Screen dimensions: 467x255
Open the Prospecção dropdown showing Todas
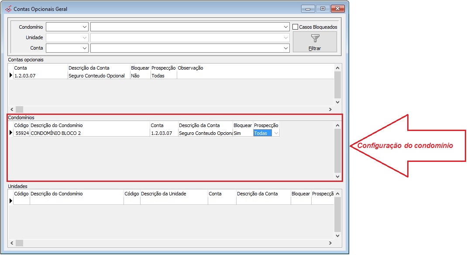pos(275,133)
